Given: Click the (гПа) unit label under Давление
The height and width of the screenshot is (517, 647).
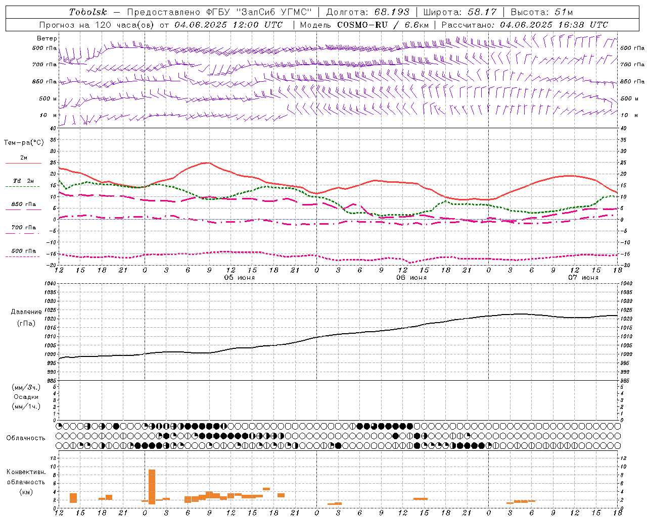Looking at the screenshot, I should point(26,324).
